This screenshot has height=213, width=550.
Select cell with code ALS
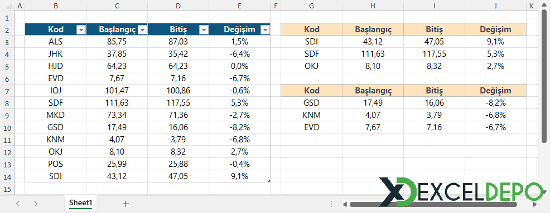(55, 42)
